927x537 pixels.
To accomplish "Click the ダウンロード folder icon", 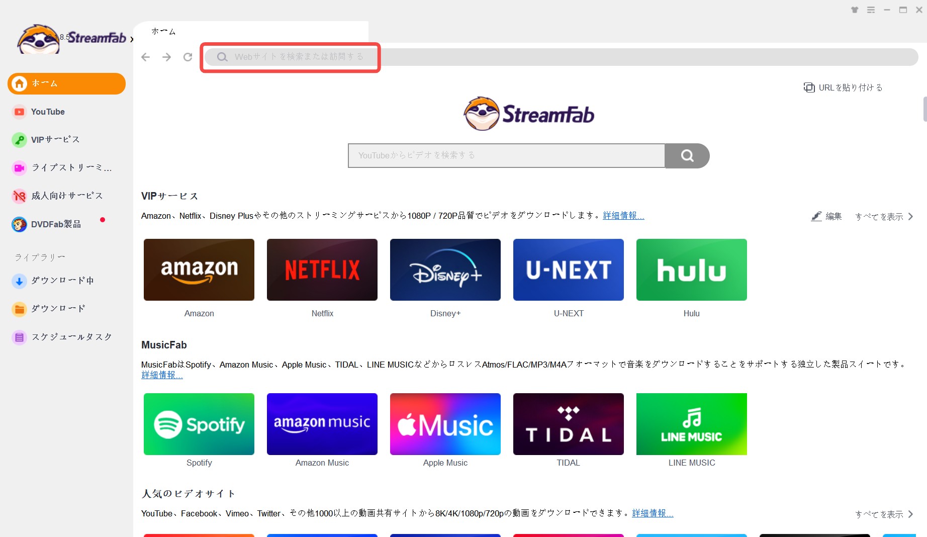I will tap(19, 309).
